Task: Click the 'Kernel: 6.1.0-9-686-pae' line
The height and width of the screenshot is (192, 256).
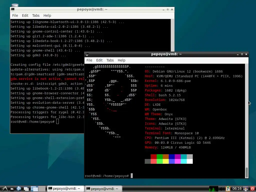Action: 168,81
